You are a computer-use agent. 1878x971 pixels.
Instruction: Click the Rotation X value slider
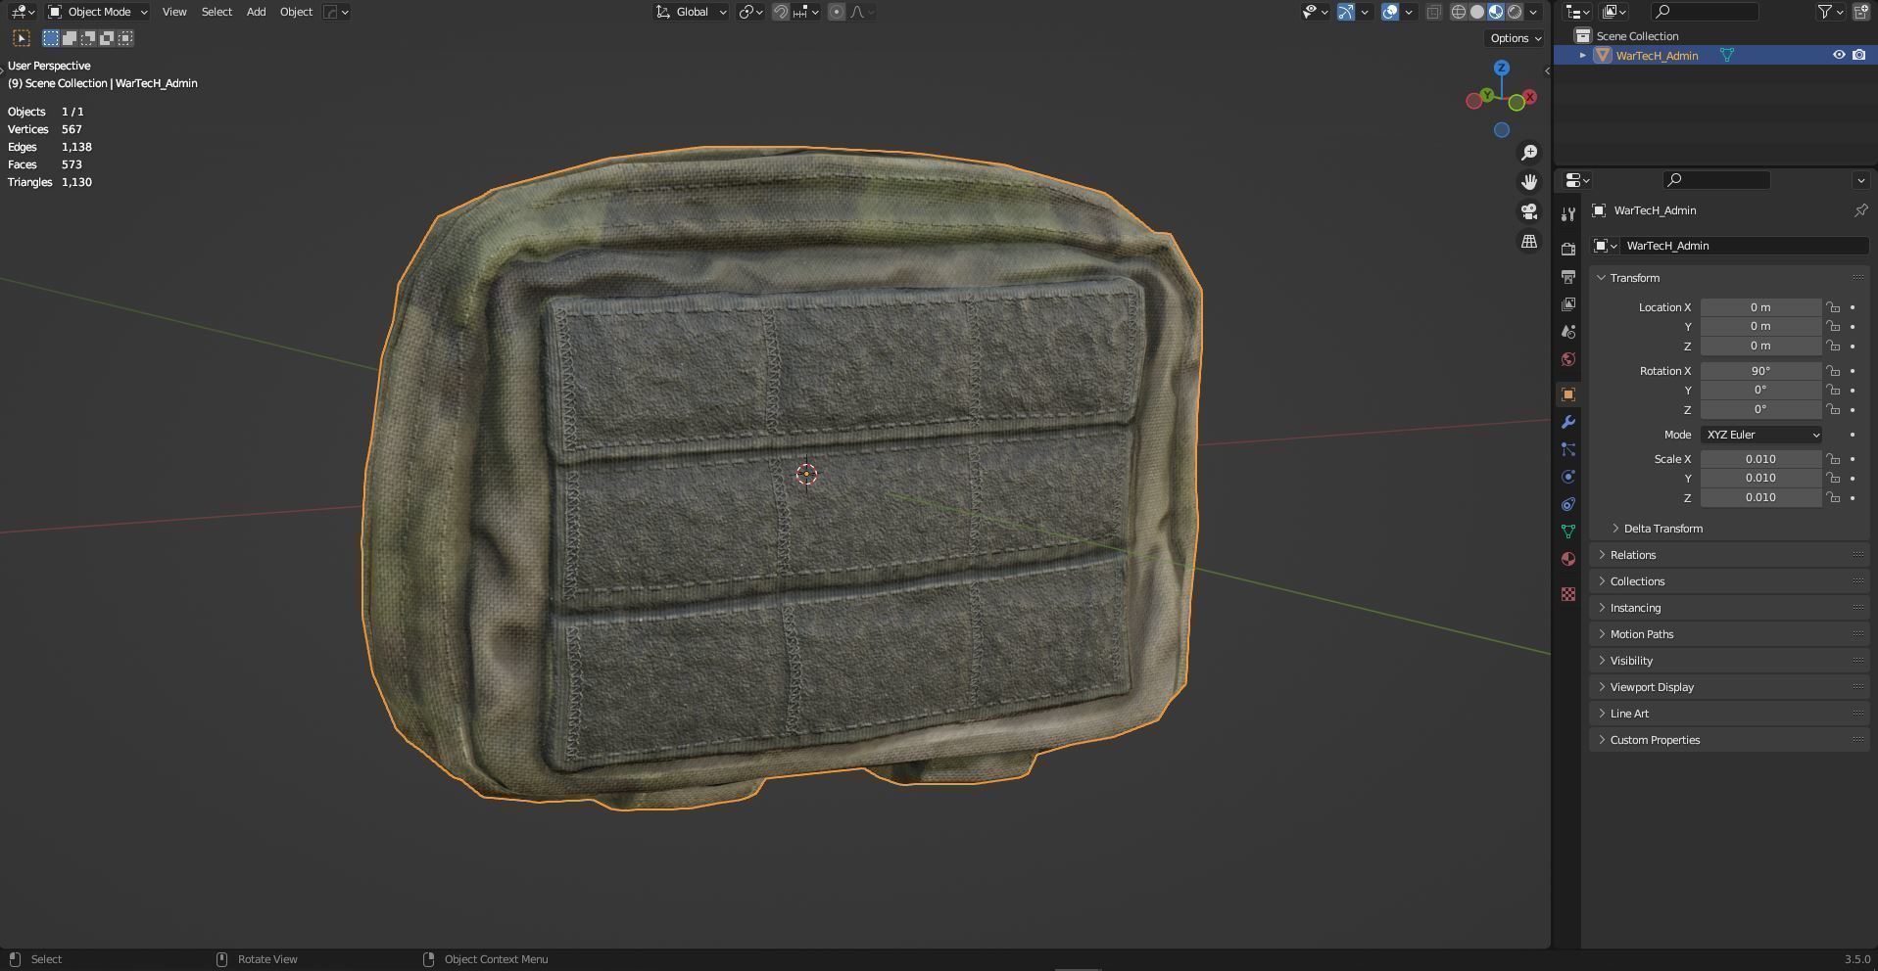point(1761,370)
